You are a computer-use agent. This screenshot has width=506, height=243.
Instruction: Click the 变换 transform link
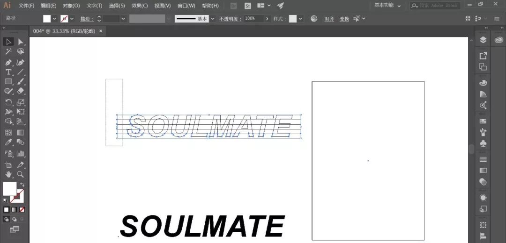pyautogui.click(x=344, y=19)
